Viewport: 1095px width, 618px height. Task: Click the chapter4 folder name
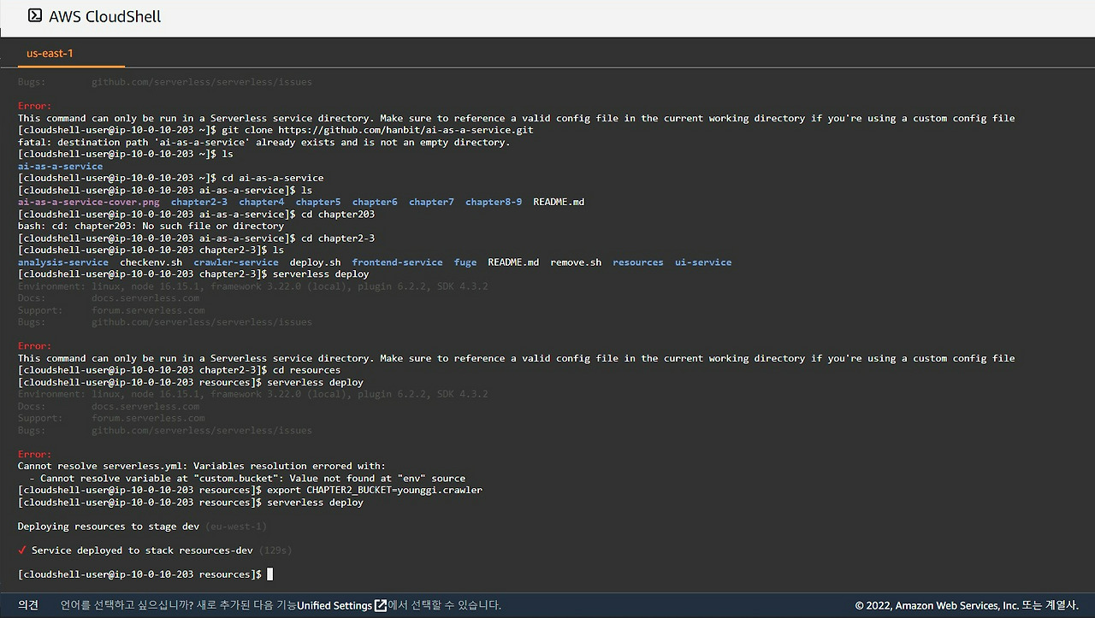262,202
